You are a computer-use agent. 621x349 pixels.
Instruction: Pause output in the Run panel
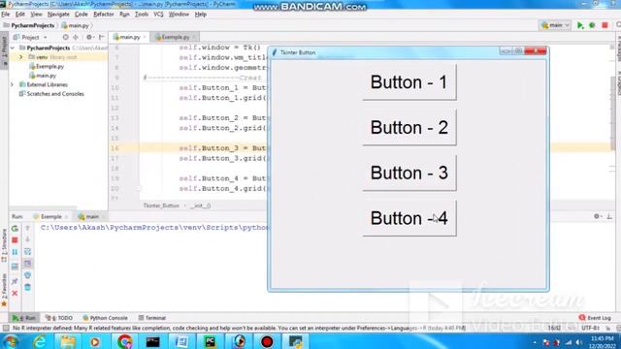tap(15, 252)
